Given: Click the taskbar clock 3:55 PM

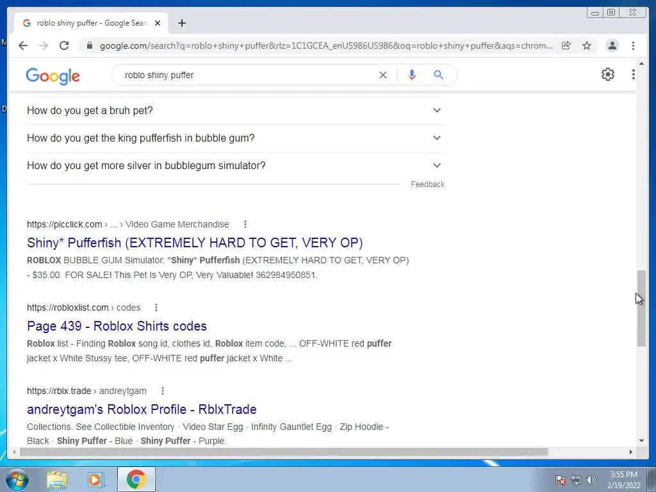Looking at the screenshot, I should coord(623,479).
